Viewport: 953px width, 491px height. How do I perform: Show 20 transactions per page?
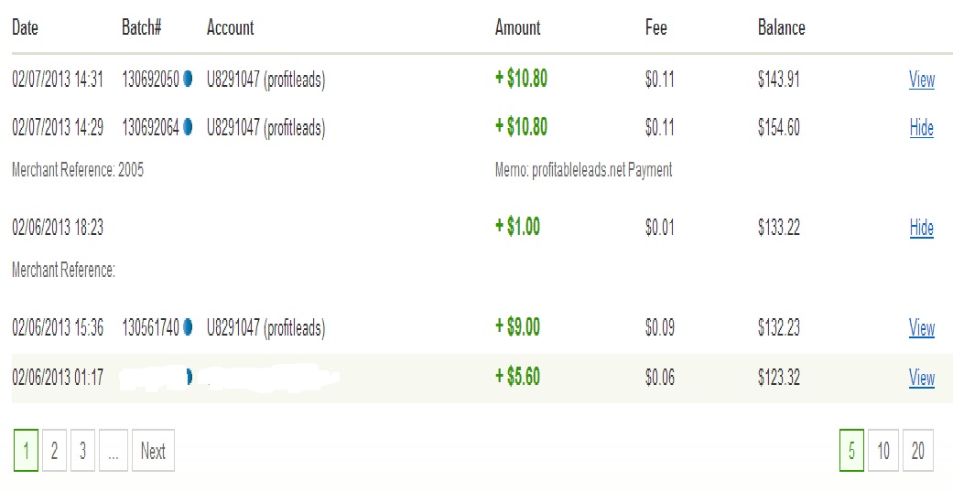(917, 451)
